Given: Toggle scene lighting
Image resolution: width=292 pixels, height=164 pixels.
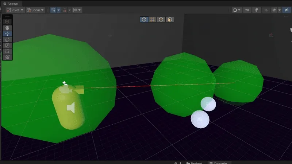Looking at the screenshot, I should pyautogui.click(x=257, y=10).
